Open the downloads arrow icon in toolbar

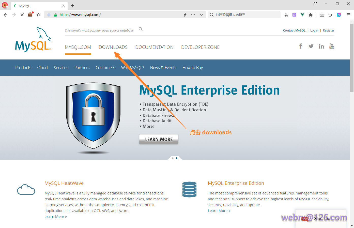coord(322,15)
